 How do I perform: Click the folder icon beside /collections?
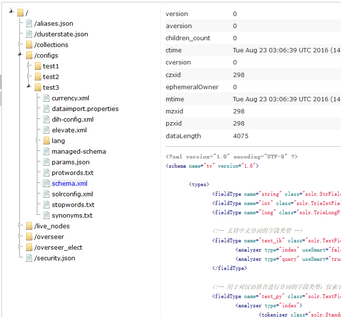(29, 45)
